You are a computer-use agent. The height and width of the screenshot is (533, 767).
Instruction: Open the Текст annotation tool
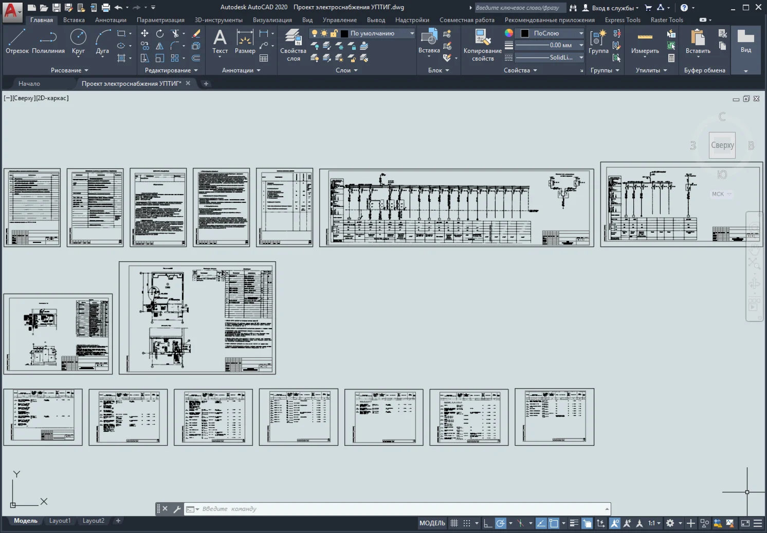point(220,41)
